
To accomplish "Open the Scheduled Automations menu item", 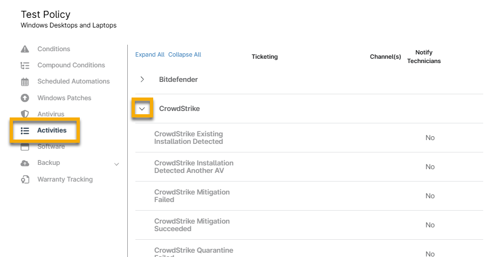I will pyautogui.click(x=73, y=81).
